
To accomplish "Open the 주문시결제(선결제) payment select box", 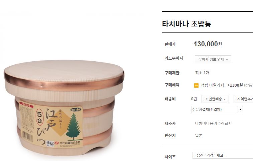I will pos(217,110).
